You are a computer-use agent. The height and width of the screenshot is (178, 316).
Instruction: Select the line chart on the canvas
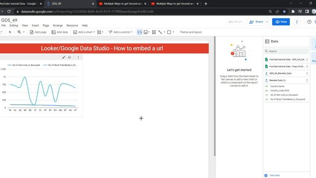41,88
